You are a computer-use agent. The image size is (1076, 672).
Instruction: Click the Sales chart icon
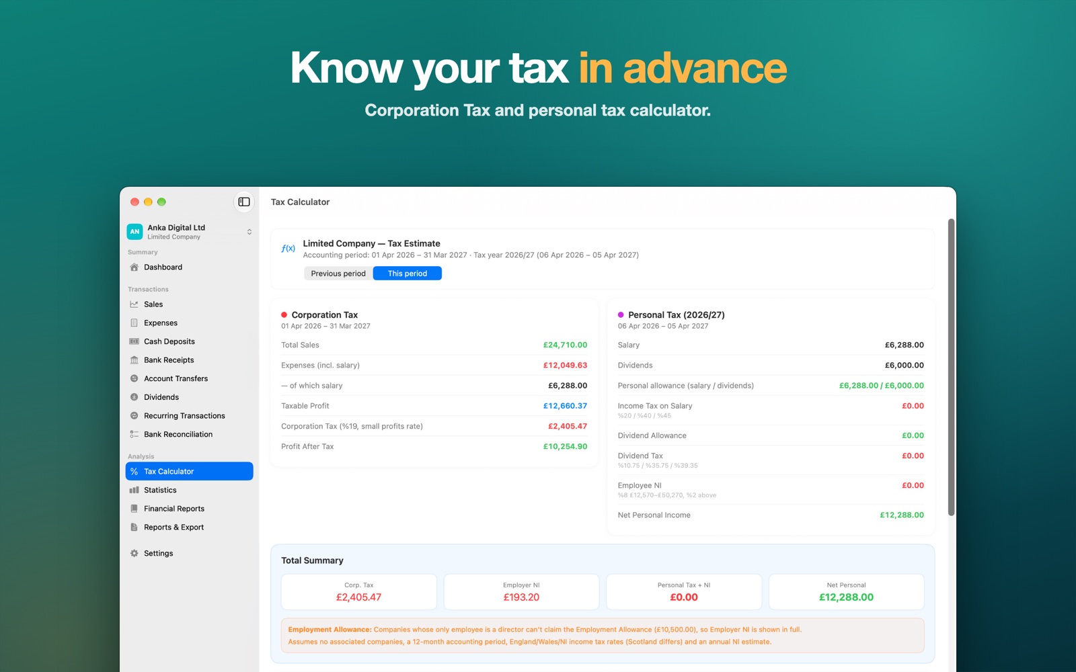click(134, 304)
